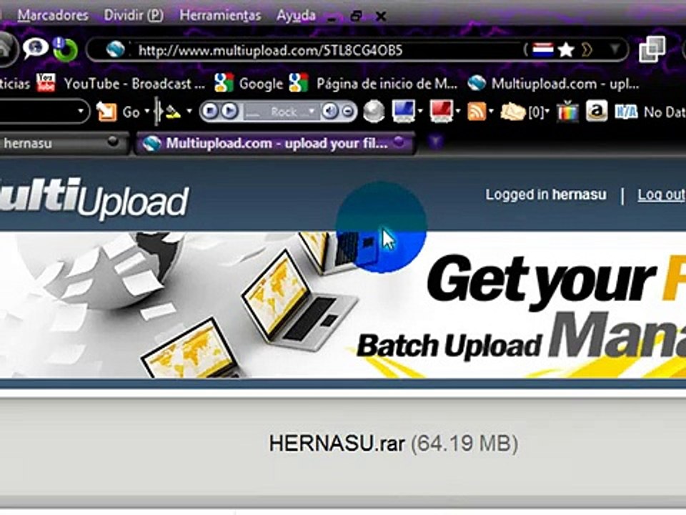The width and height of the screenshot is (686, 515).
Task: Expand the RSS feed dropdown arrow
Action: pyautogui.click(x=491, y=111)
